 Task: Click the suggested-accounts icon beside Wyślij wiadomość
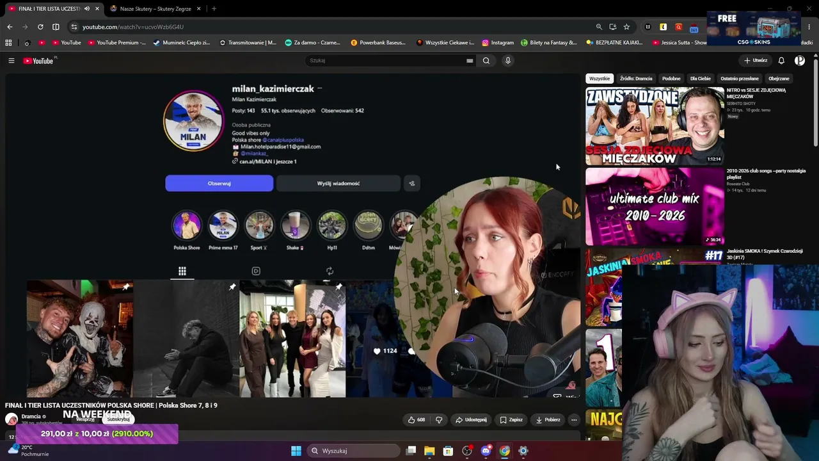tap(412, 184)
